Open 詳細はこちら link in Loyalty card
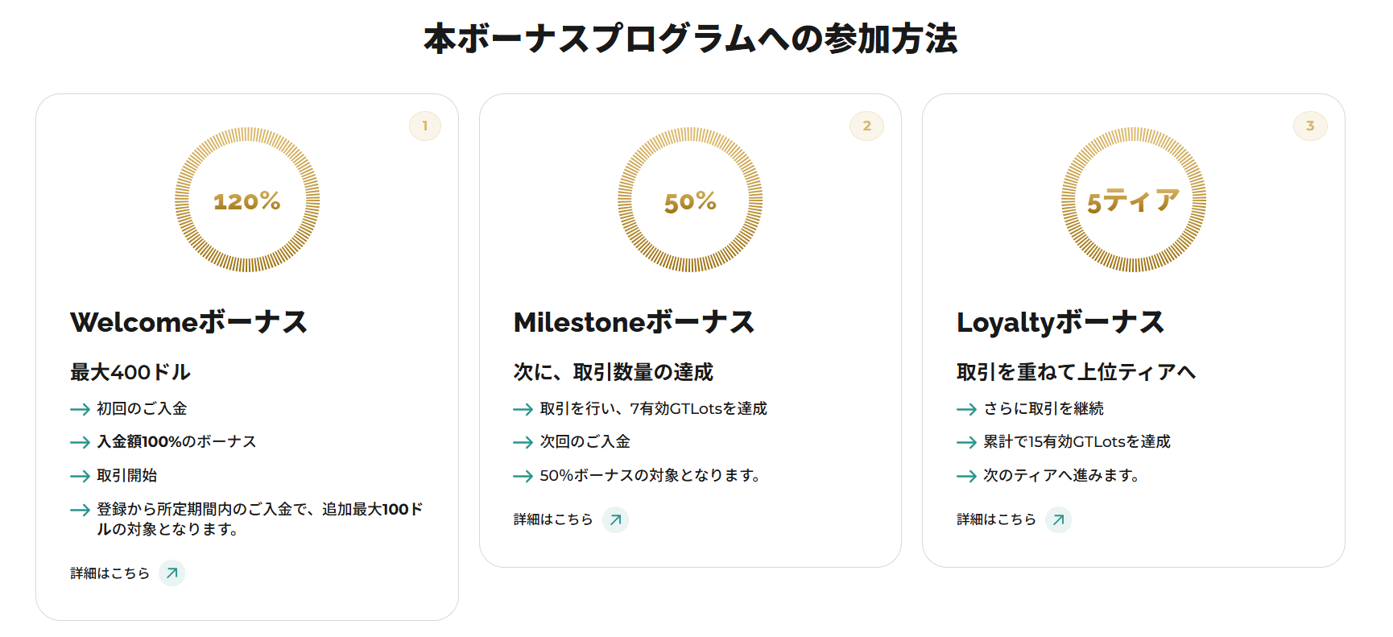This screenshot has height=637, width=1393. tap(996, 519)
